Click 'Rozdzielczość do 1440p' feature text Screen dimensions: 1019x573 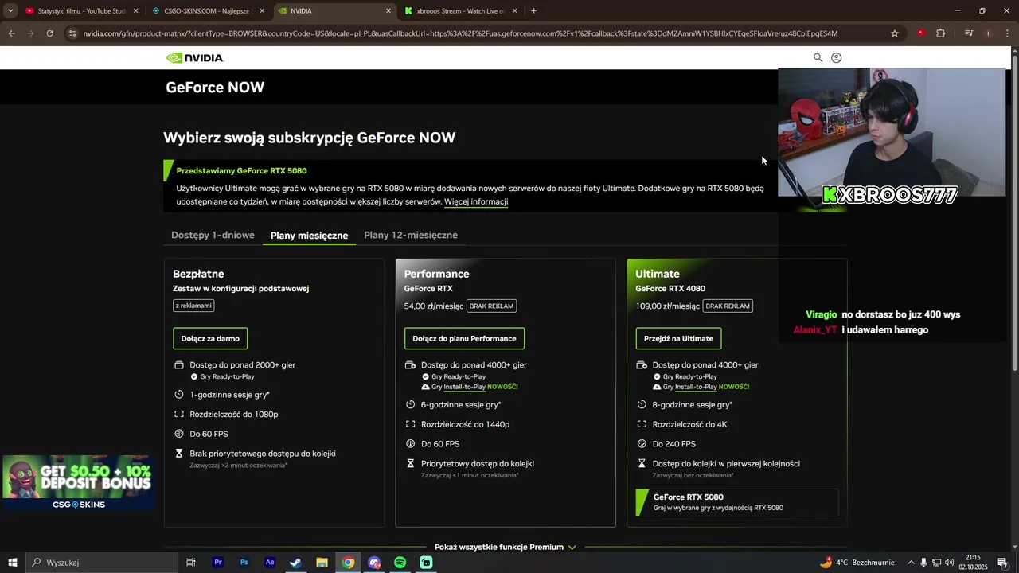465,424
